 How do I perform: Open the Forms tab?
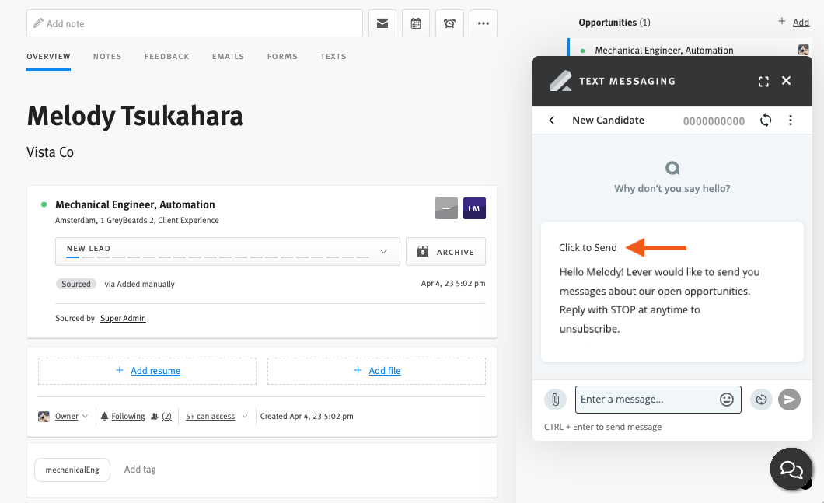282,56
